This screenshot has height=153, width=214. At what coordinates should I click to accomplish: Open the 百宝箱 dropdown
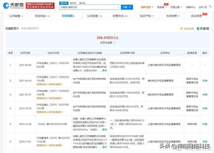click(x=162, y=7)
